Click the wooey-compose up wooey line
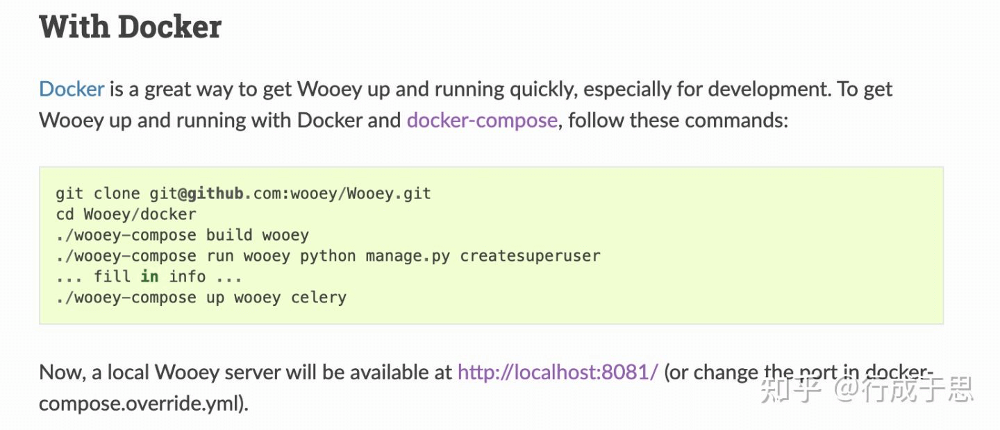Image resolution: width=1000 pixels, height=430 pixels. (201, 298)
